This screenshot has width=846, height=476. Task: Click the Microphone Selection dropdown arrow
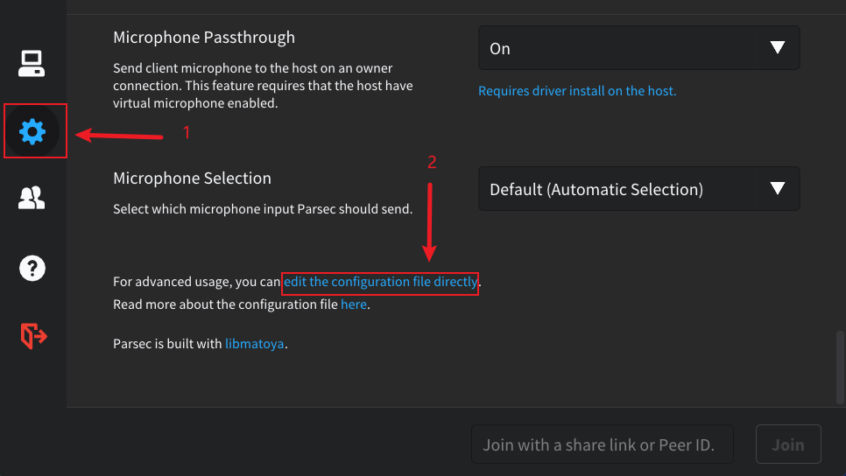click(777, 189)
